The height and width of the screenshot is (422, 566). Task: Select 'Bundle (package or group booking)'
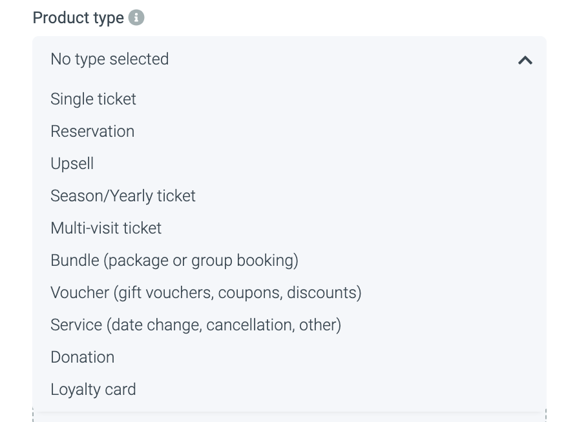(174, 261)
